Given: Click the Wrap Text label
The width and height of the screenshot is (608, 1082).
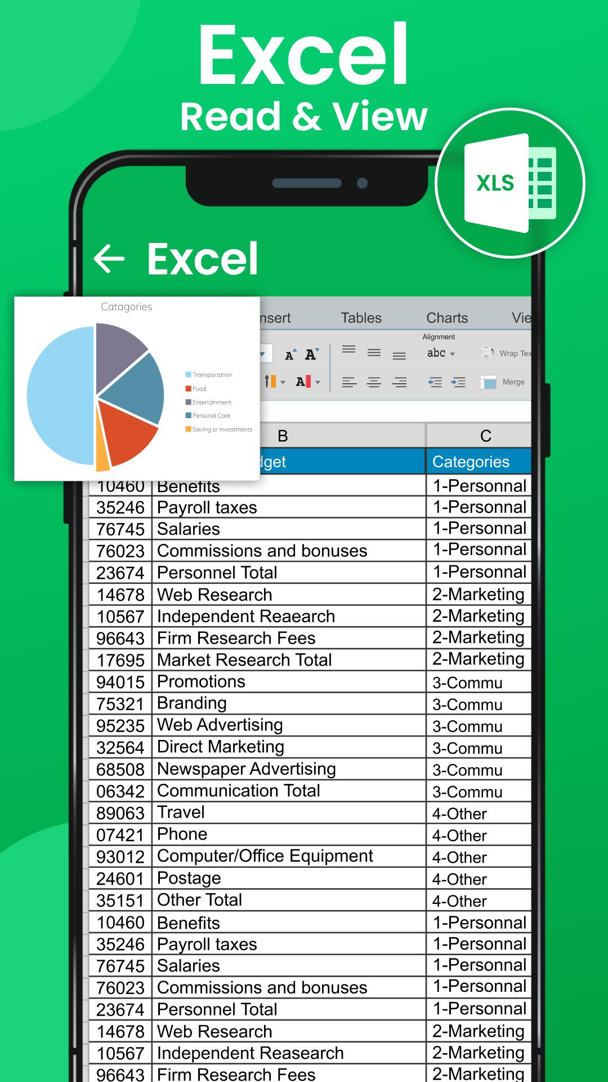Looking at the screenshot, I should pos(515,353).
